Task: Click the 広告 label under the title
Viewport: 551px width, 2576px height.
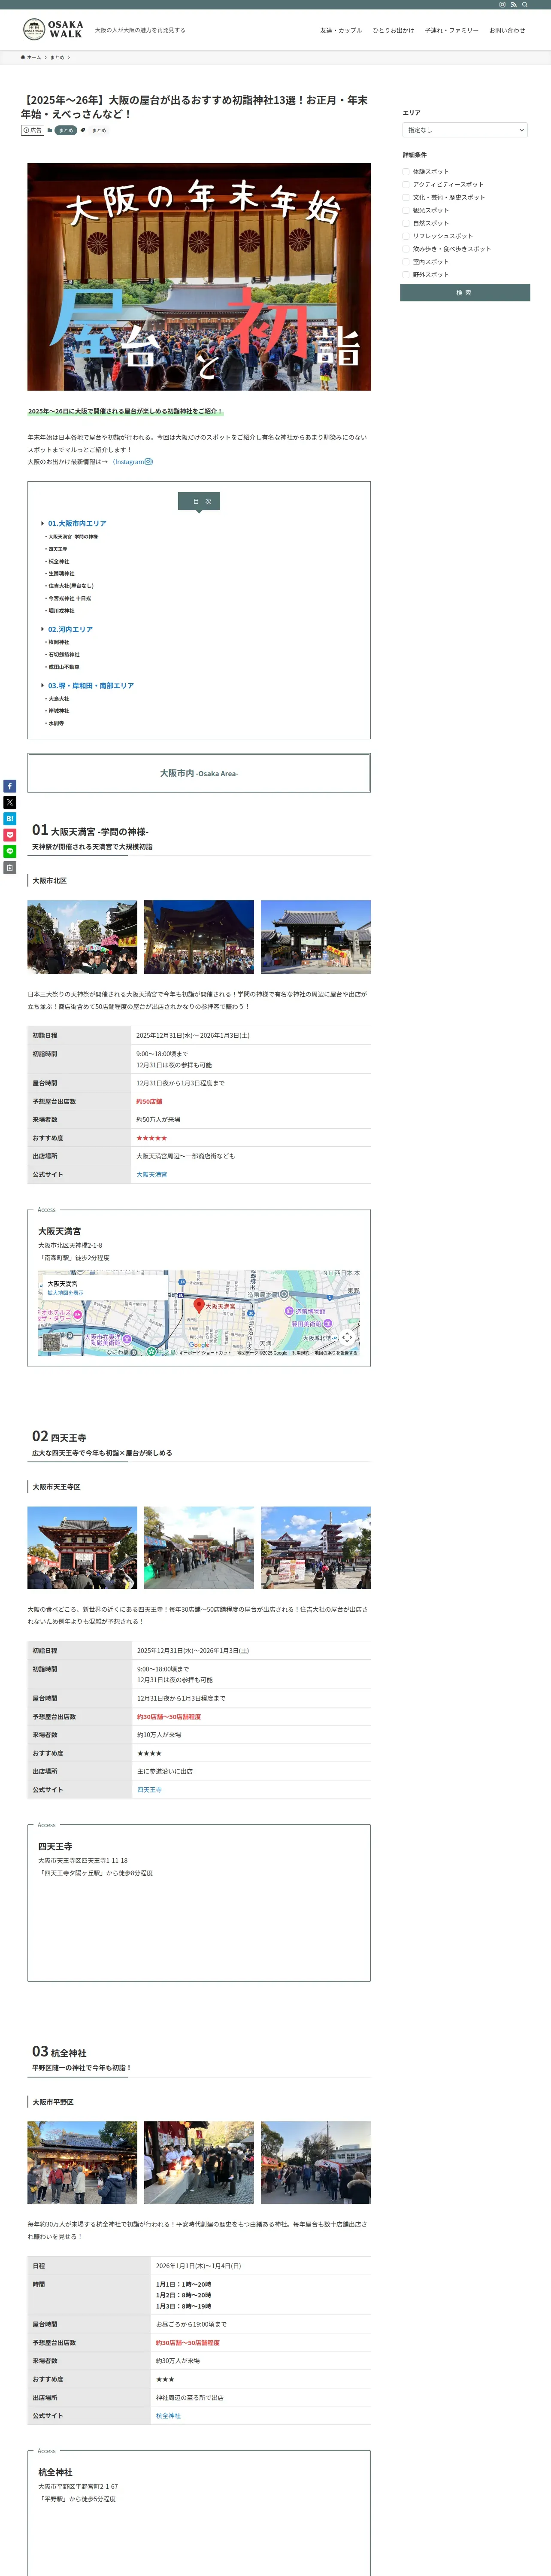Action: pyautogui.click(x=32, y=130)
